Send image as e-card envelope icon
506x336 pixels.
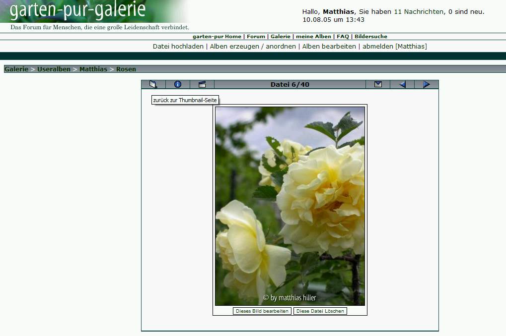click(378, 84)
